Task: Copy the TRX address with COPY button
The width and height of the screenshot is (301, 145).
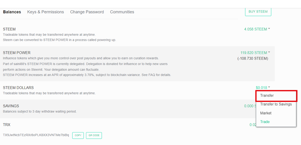Action: click(78, 135)
